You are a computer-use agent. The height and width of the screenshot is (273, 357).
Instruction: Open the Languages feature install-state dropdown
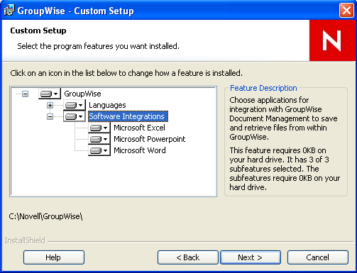click(75, 105)
